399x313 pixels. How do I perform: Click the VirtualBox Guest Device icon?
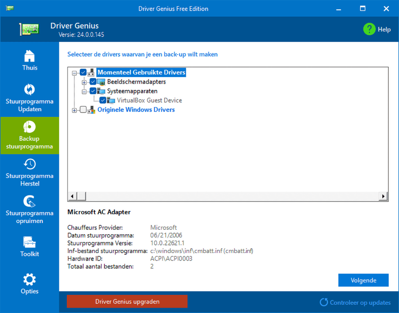point(111,100)
